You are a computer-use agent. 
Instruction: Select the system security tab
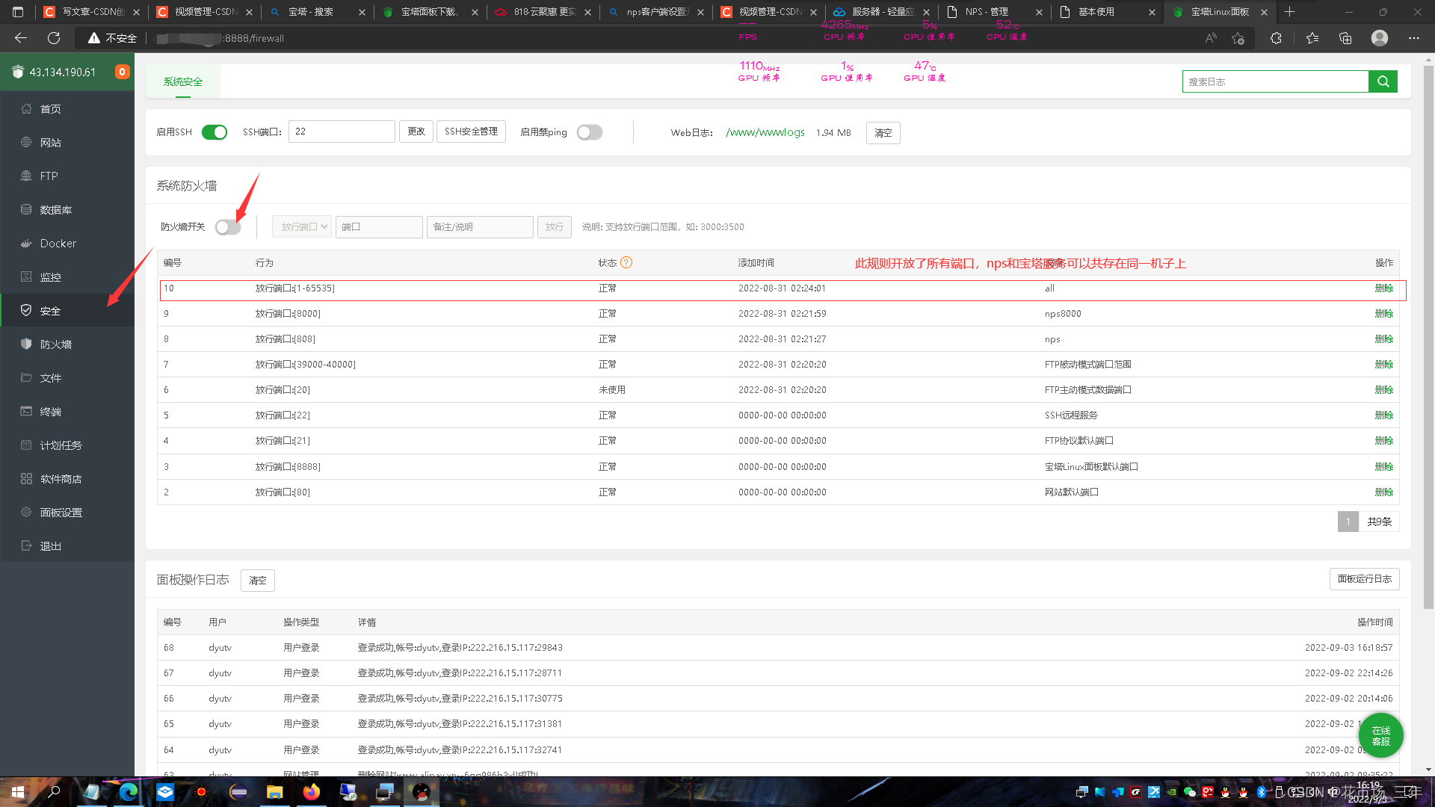[x=182, y=81]
